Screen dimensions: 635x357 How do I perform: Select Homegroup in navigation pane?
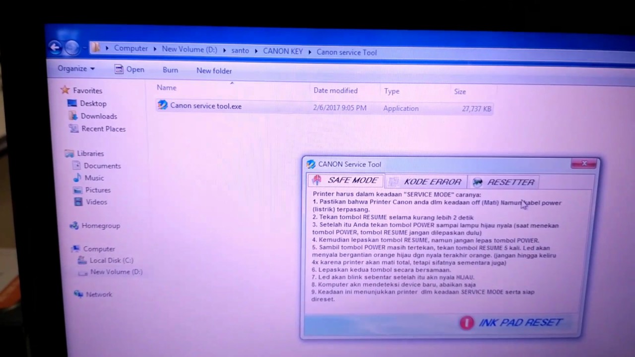(101, 226)
